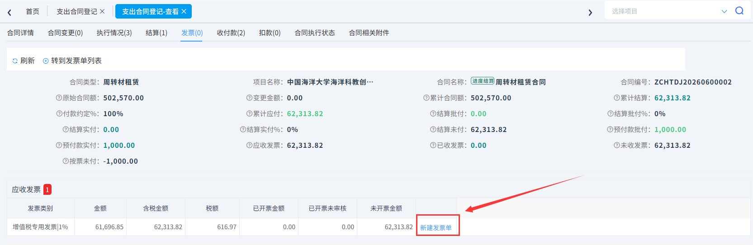Click help icon beside 按票未付
The image size is (753, 245).
coord(66,161)
